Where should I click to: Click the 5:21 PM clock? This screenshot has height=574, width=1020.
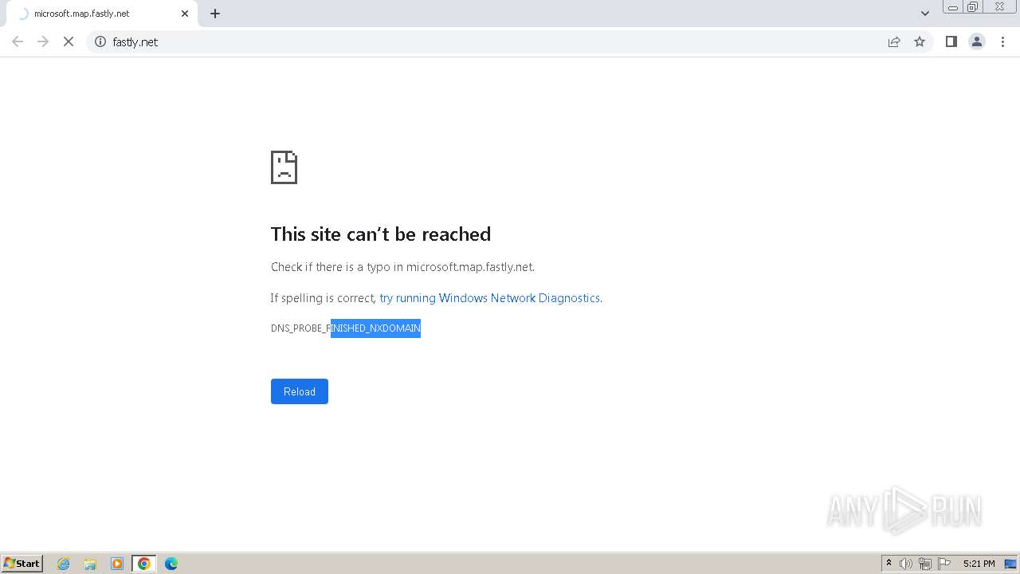[979, 564]
